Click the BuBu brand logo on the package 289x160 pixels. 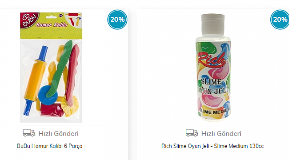point(29,20)
